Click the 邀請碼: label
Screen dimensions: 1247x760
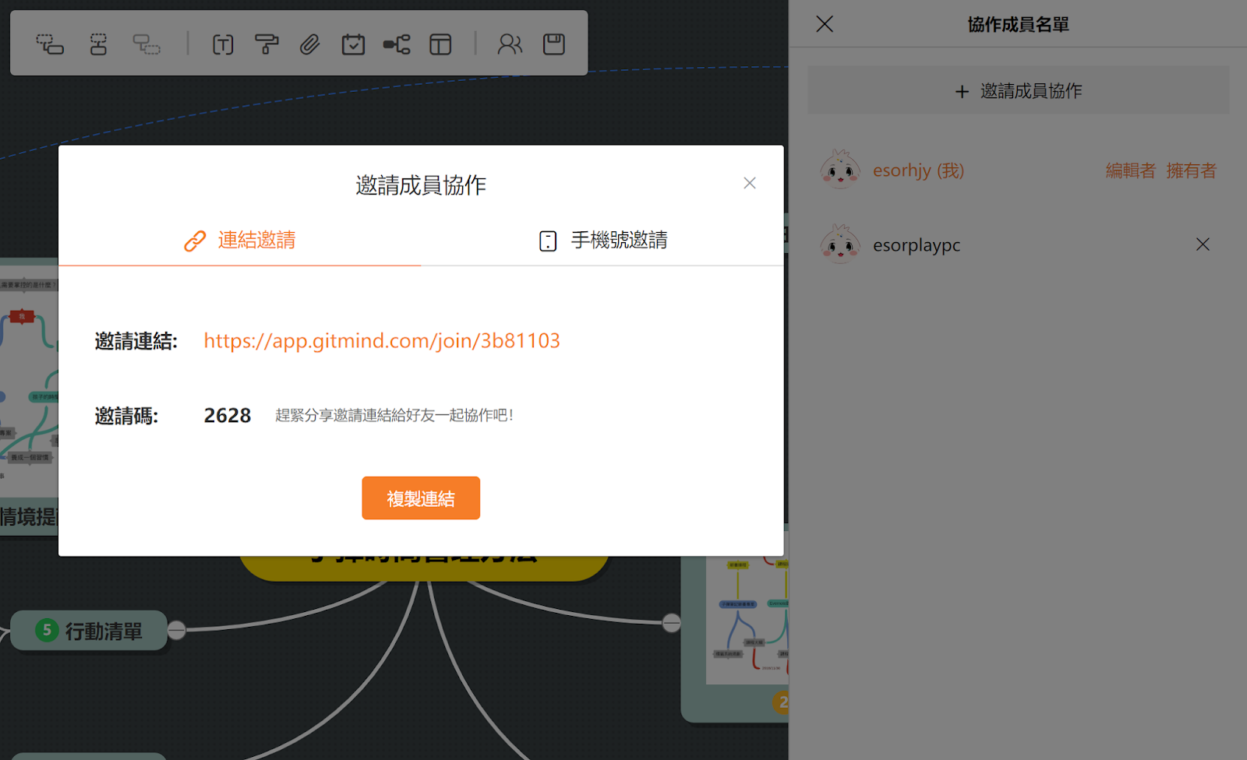(126, 416)
